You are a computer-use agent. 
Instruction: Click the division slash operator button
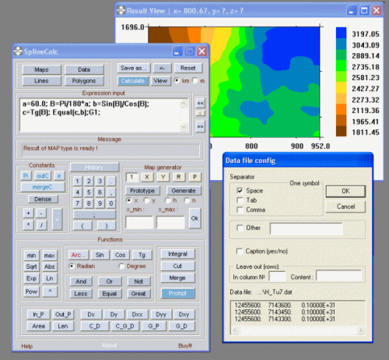coord(41,225)
